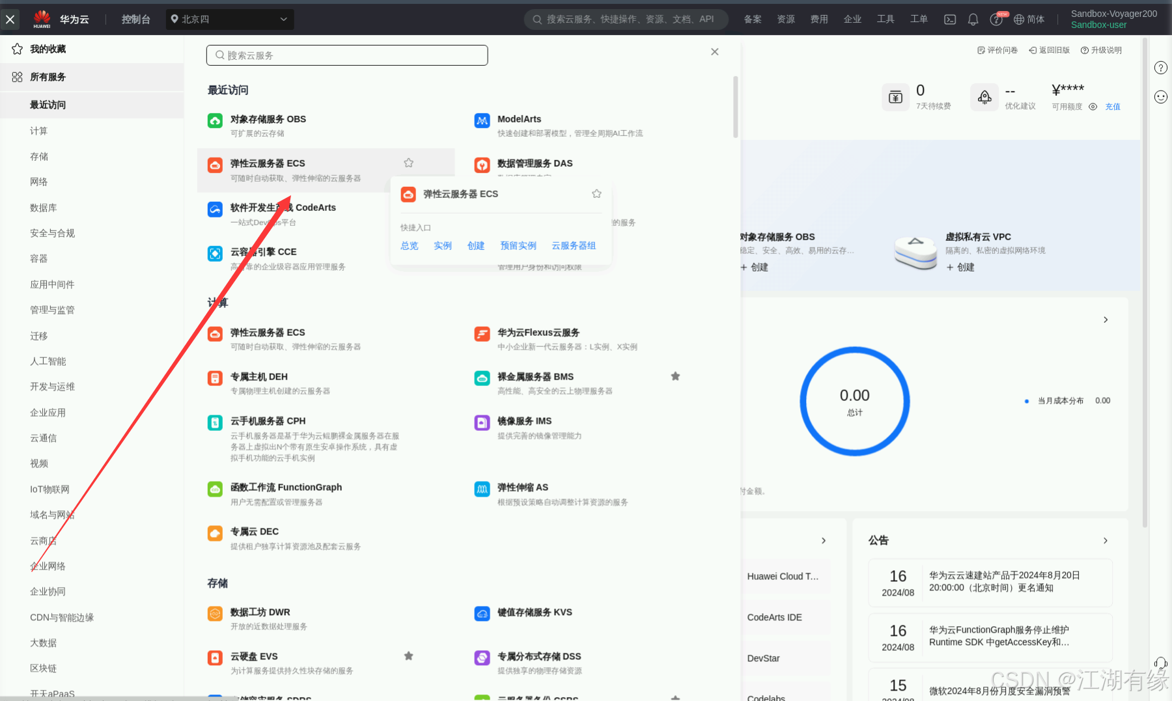Click 云服务器组 quick link in ECS popup
The height and width of the screenshot is (701, 1172).
tap(574, 245)
